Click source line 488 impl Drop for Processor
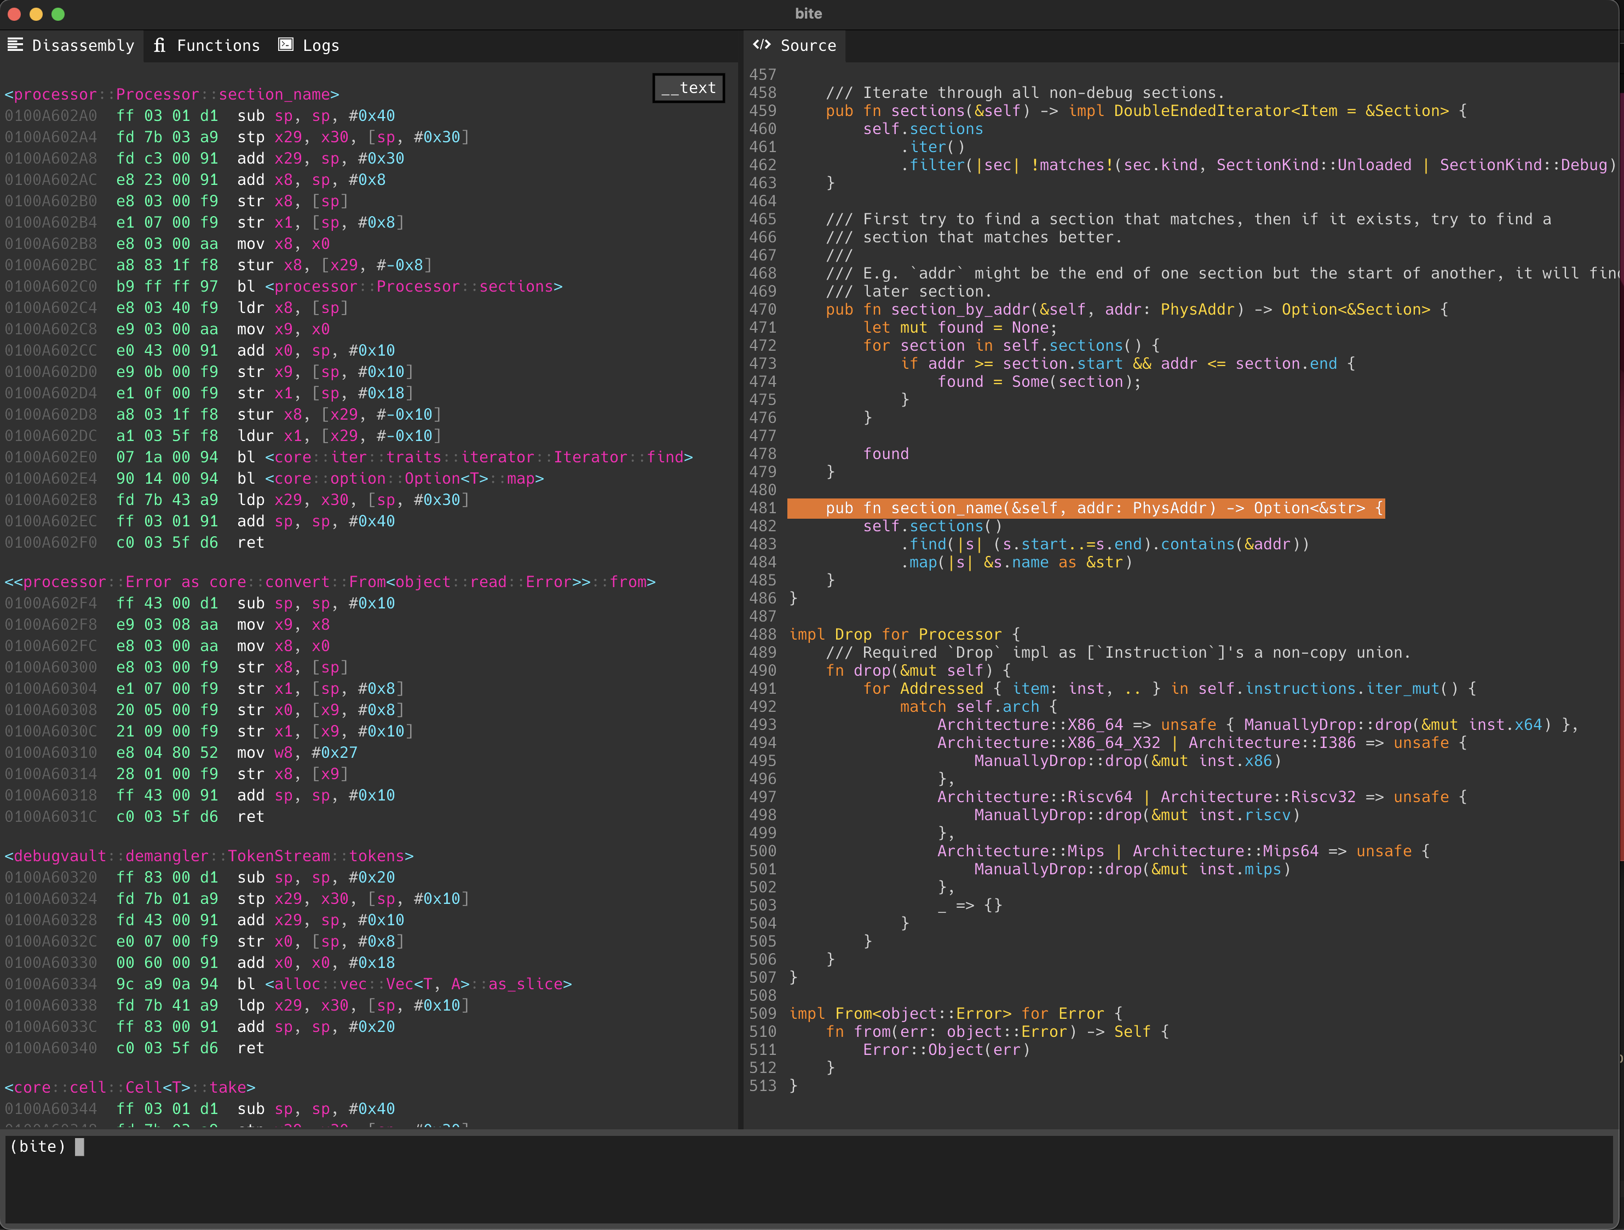The height and width of the screenshot is (1230, 1624). click(904, 635)
